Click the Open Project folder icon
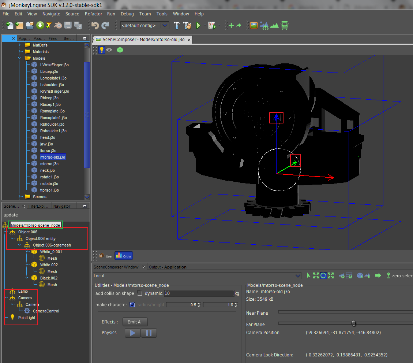This screenshot has height=363, width=413. point(30,25)
